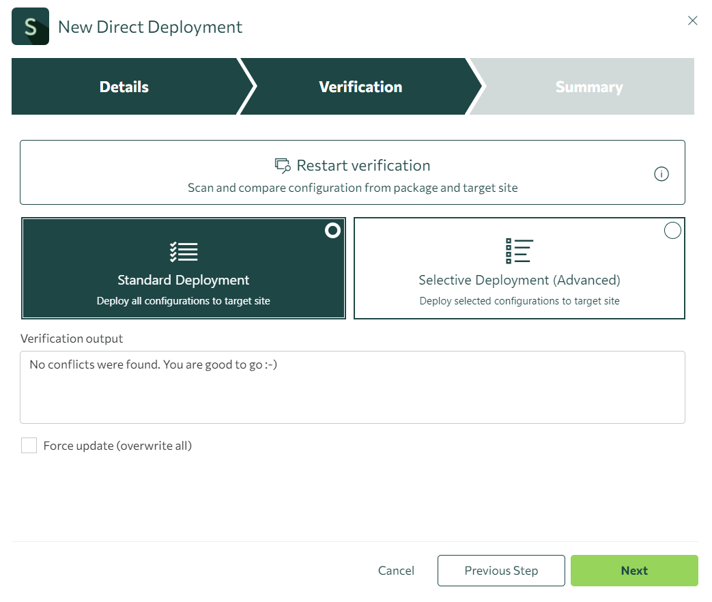Click the Restart verification scan icon
The height and width of the screenshot is (602, 712).
click(x=283, y=166)
